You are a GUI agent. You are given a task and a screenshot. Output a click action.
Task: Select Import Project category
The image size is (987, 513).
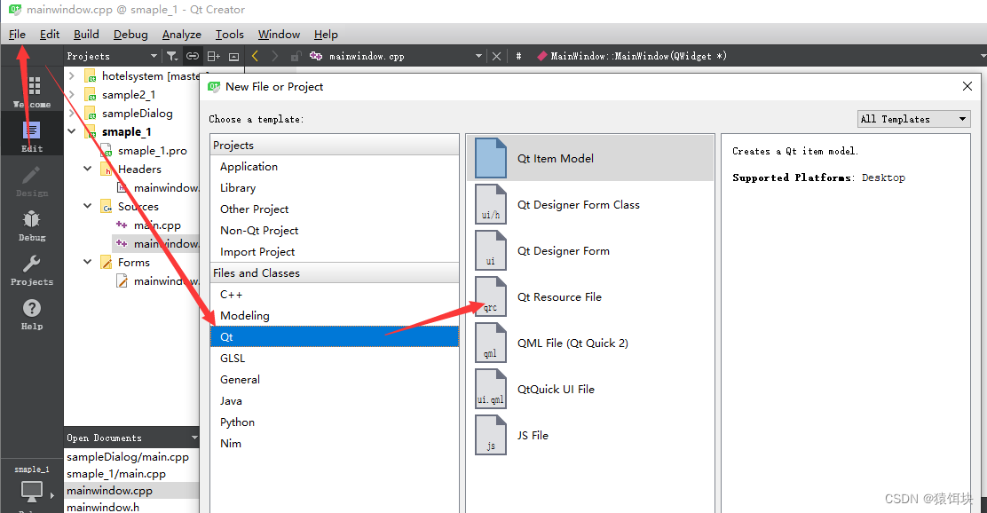pos(335,252)
